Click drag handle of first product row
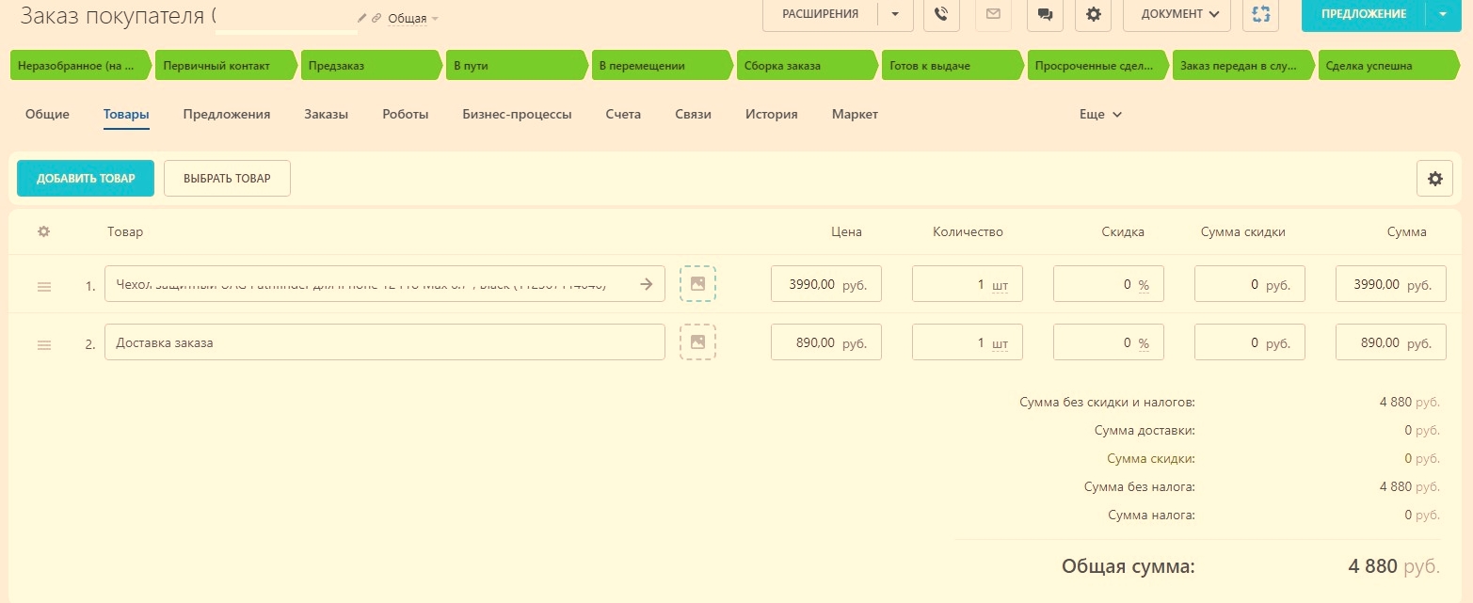This screenshot has height=603, width=1473. pos(44,286)
